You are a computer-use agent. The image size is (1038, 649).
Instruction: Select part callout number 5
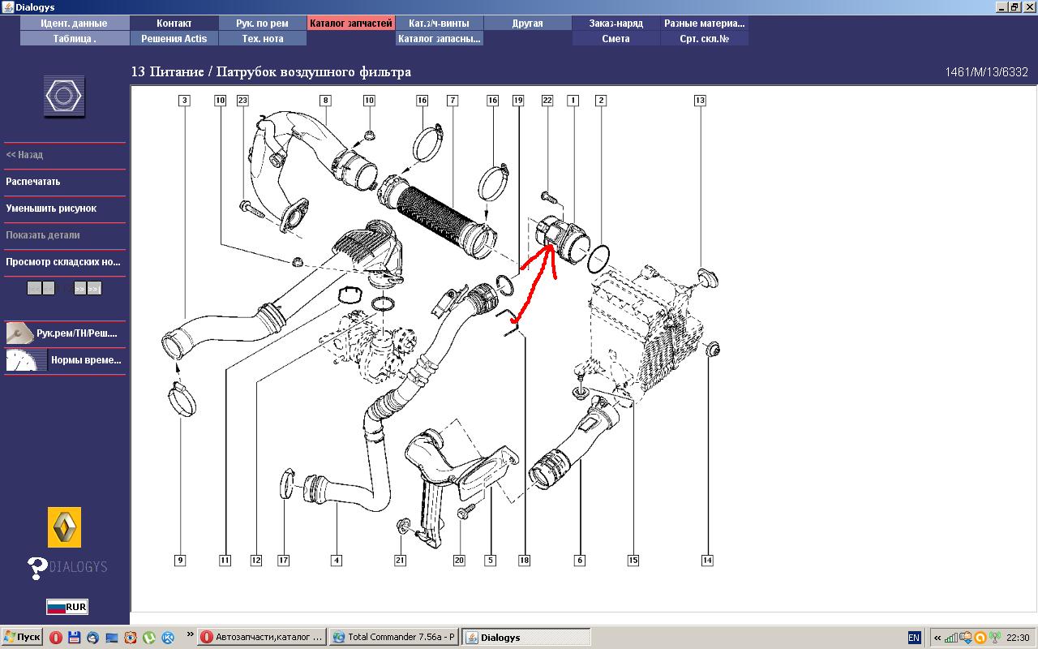[491, 561]
